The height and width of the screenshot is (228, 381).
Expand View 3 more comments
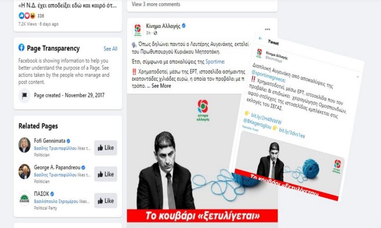[x=156, y=4]
